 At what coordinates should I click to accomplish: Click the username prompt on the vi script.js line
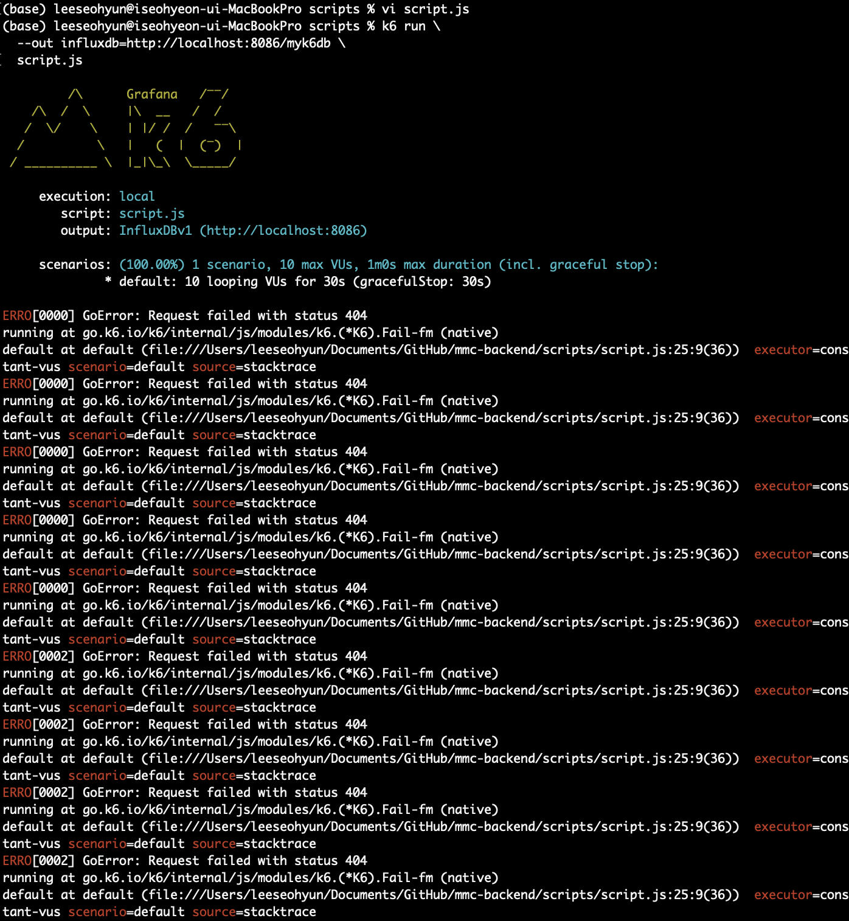[x=178, y=9]
